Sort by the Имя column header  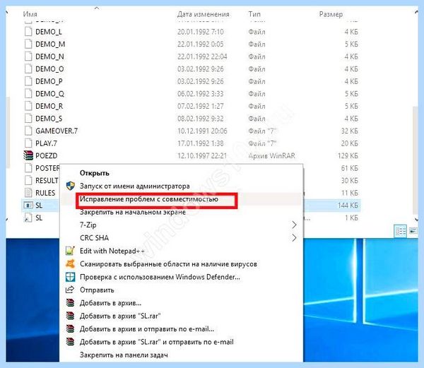30,14
